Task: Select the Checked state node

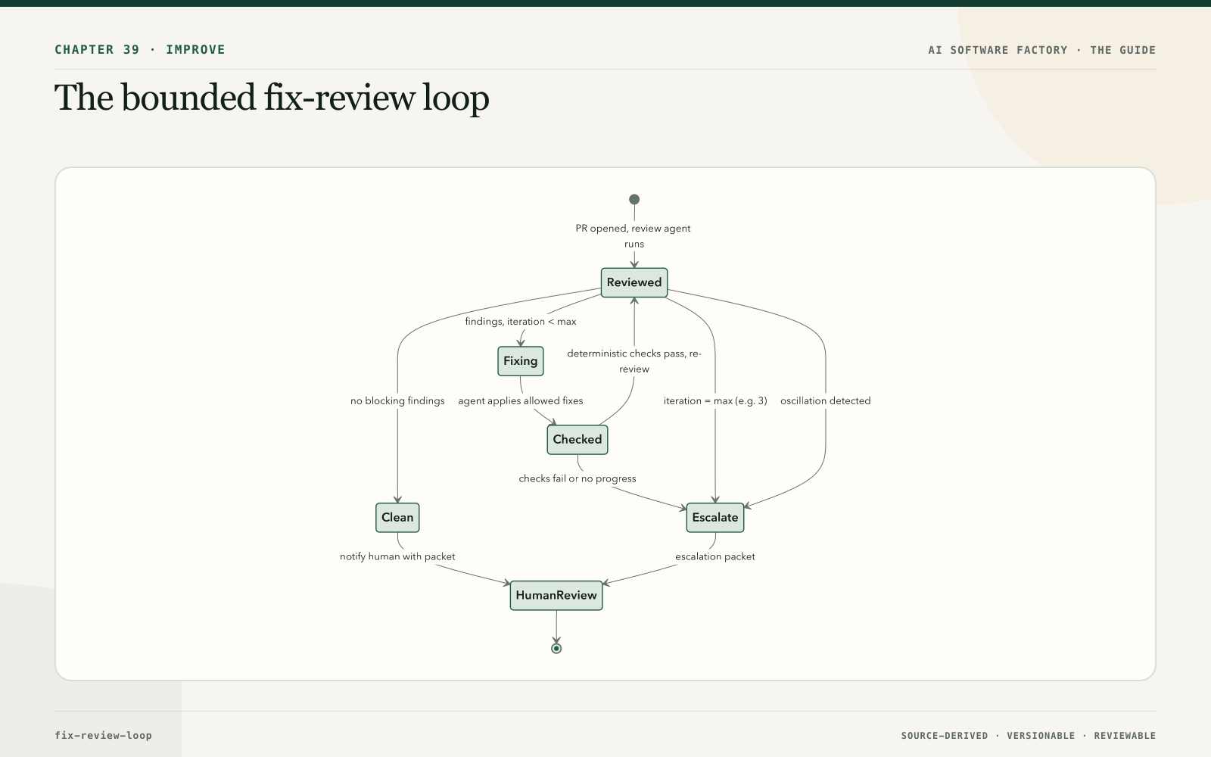Action: pyautogui.click(x=577, y=439)
